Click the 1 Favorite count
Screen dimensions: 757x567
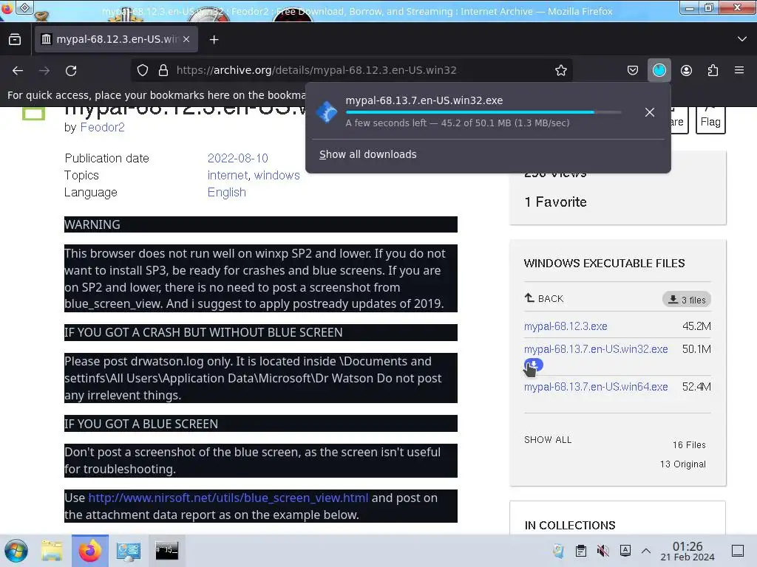555,202
